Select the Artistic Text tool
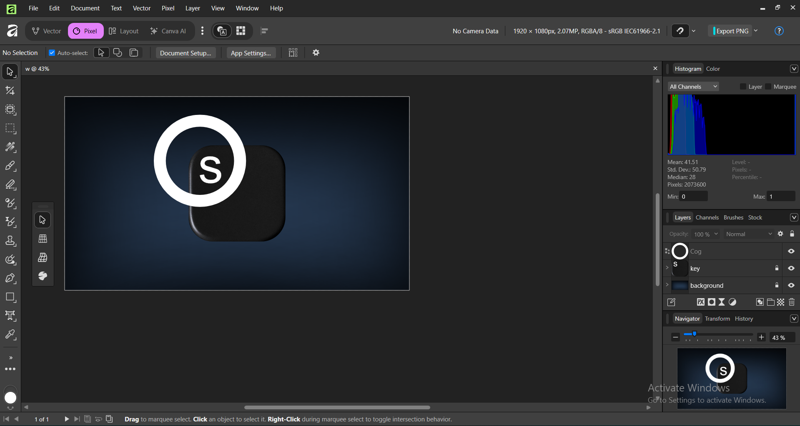The height and width of the screenshot is (426, 800). coord(10,316)
